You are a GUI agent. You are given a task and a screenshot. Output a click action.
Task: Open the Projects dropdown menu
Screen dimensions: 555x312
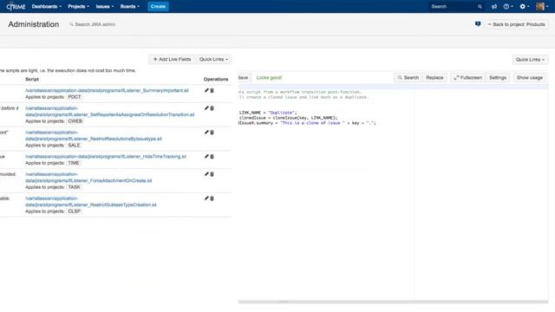(x=78, y=6)
